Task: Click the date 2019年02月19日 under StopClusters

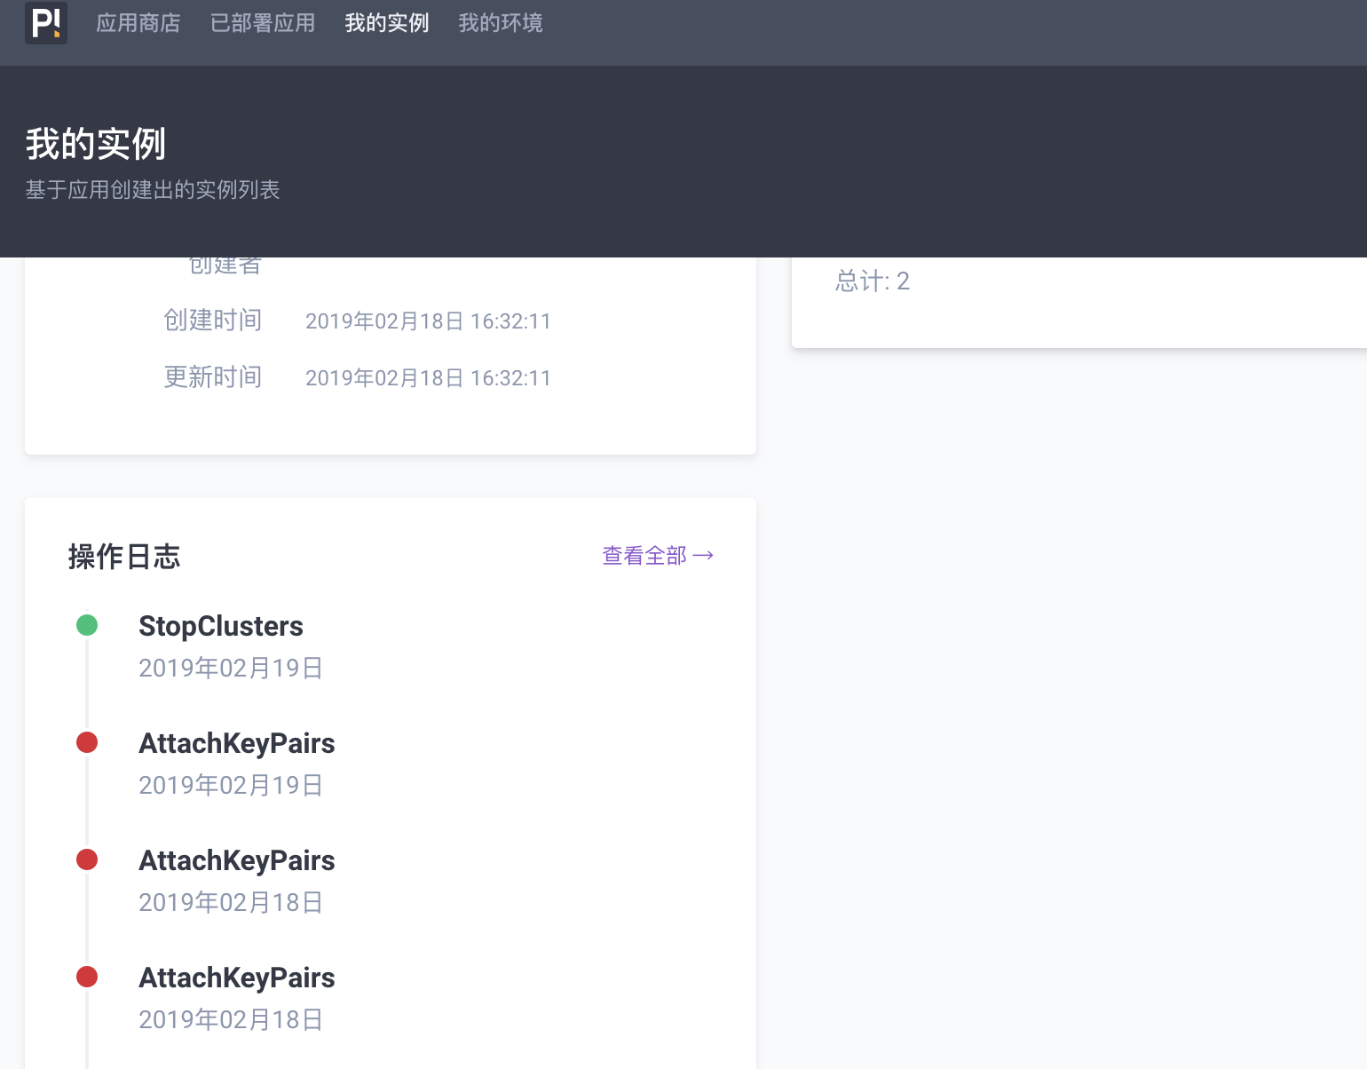Action: pyautogui.click(x=231, y=669)
